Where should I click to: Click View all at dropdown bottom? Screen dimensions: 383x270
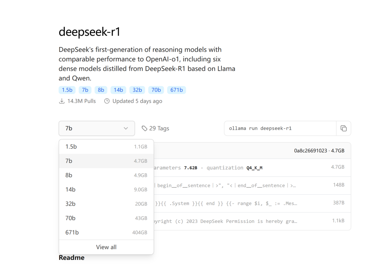pyautogui.click(x=106, y=247)
